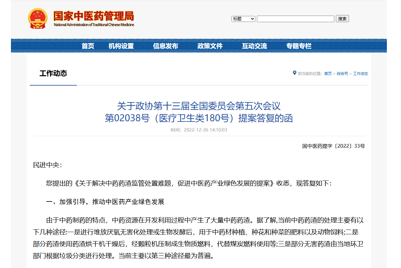Screen dimensions: 401x268
Task: Select 信息发布 in the navigation bar
Action: [x=165, y=46]
